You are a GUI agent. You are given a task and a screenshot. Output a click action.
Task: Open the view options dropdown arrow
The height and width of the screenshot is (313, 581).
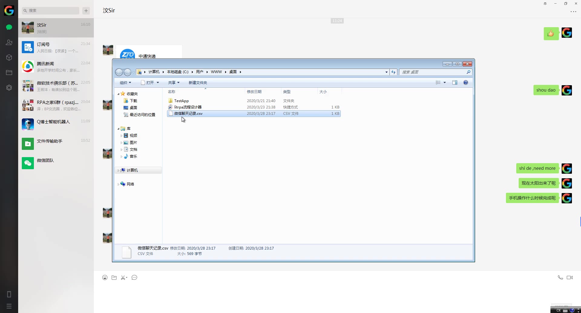(445, 82)
